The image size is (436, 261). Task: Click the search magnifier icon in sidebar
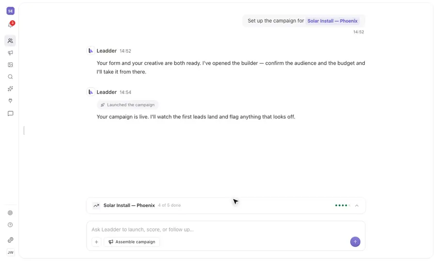[x=10, y=76]
